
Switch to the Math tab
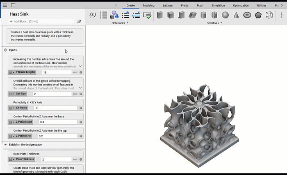200,5
